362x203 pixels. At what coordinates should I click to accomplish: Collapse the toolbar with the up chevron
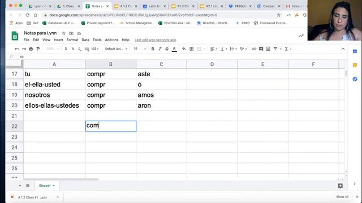343,49
